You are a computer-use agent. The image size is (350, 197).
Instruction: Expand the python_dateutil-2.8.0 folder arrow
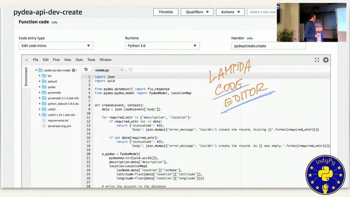tap(40, 103)
